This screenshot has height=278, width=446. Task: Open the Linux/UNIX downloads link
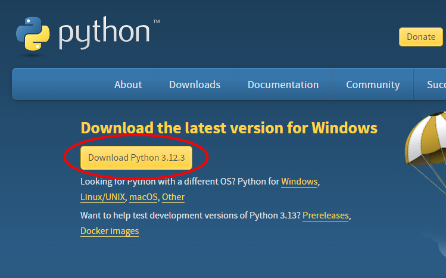tap(102, 197)
